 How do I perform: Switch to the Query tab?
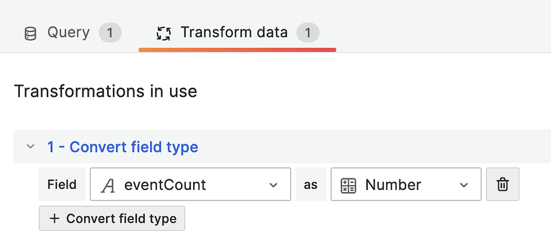[68, 33]
